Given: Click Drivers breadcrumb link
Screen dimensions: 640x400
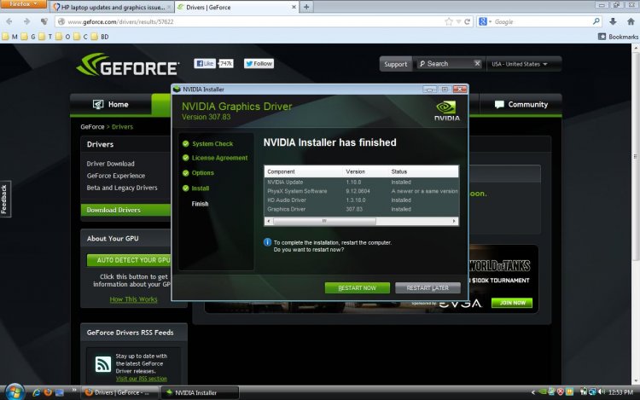Looking at the screenshot, I should click(x=122, y=127).
